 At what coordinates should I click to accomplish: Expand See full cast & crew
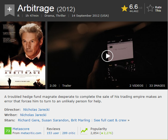[111, 120]
